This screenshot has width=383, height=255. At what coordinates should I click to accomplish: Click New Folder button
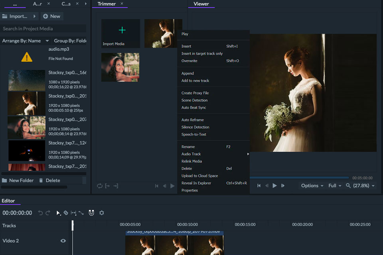pos(18,180)
